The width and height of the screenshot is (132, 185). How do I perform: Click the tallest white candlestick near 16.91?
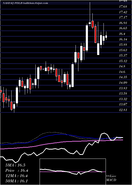(87, 38)
